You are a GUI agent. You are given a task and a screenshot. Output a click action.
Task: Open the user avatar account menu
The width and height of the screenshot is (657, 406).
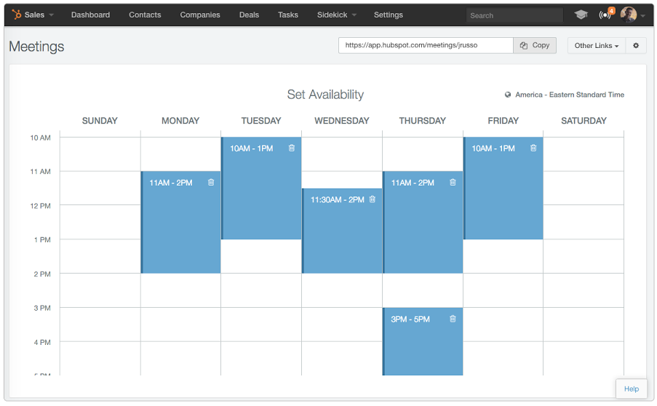632,15
